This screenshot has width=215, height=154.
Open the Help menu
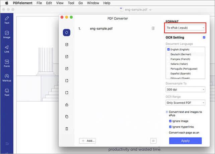107,3
